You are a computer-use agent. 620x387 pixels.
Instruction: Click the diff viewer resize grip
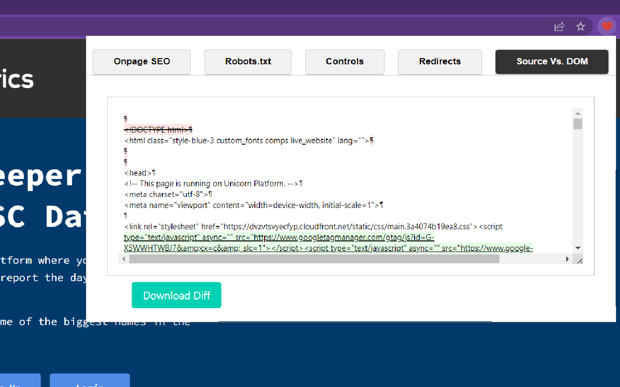579,260
